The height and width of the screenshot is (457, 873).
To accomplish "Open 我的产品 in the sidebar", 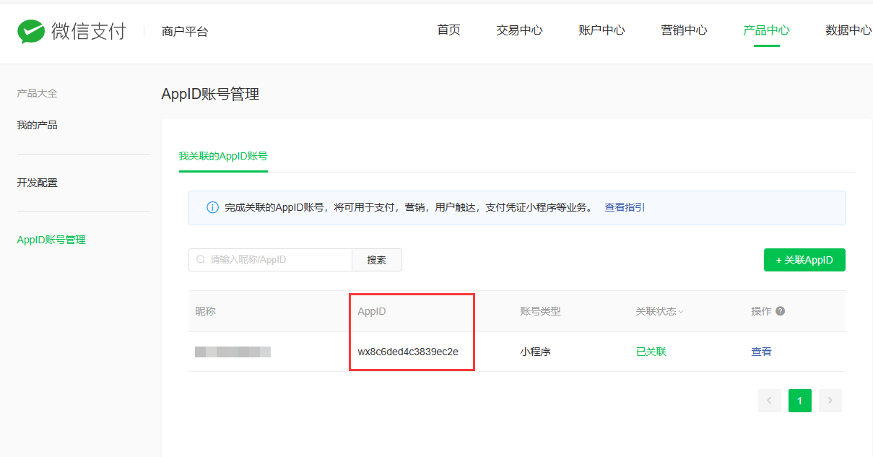I will [x=37, y=125].
